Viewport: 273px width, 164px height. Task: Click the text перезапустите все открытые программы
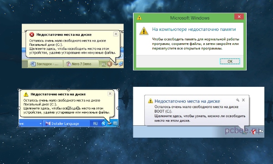187,49
